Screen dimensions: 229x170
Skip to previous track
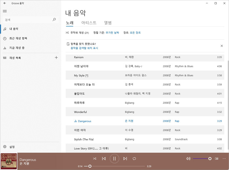[104, 159]
